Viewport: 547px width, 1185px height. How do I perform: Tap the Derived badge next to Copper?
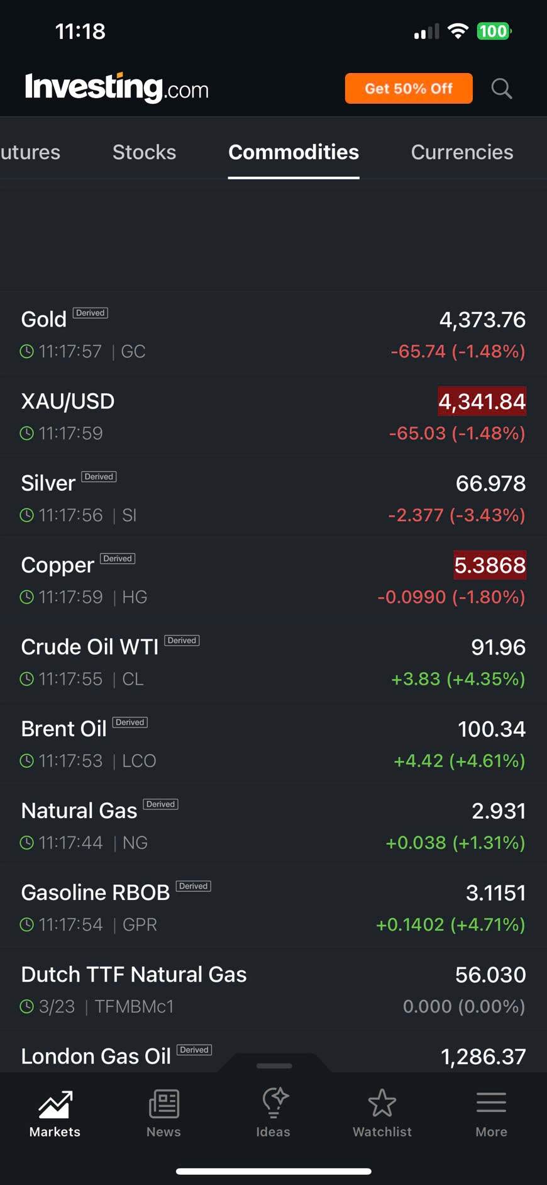tap(118, 559)
